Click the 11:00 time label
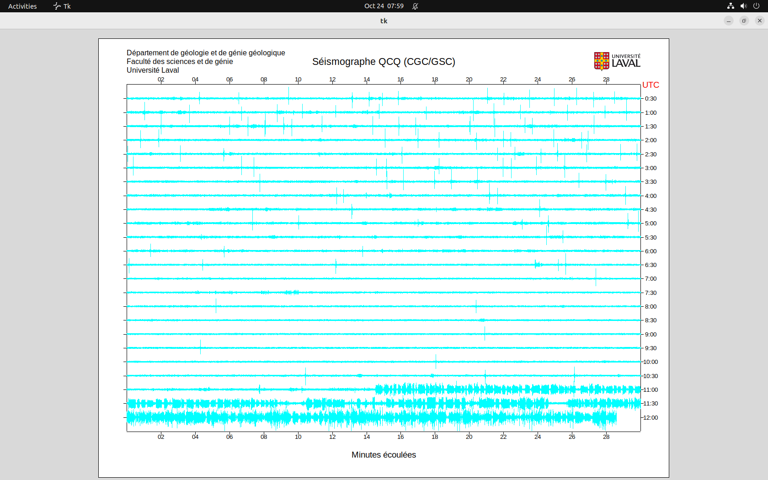 coord(651,390)
